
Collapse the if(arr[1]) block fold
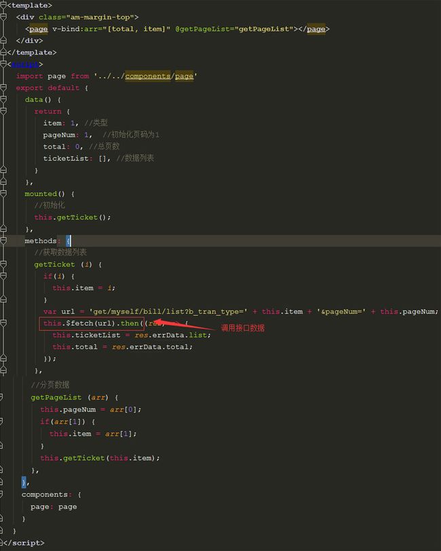(x=1, y=422)
